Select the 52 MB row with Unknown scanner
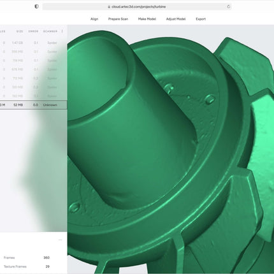This screenshot has height=274, width=274. tap(34, 105)
